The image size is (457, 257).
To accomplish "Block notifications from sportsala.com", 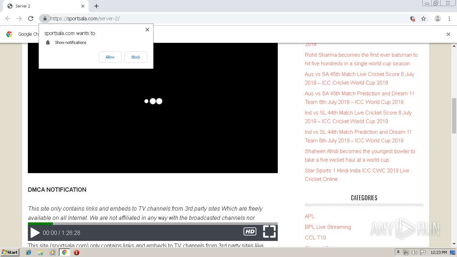I will coord(136,57).
